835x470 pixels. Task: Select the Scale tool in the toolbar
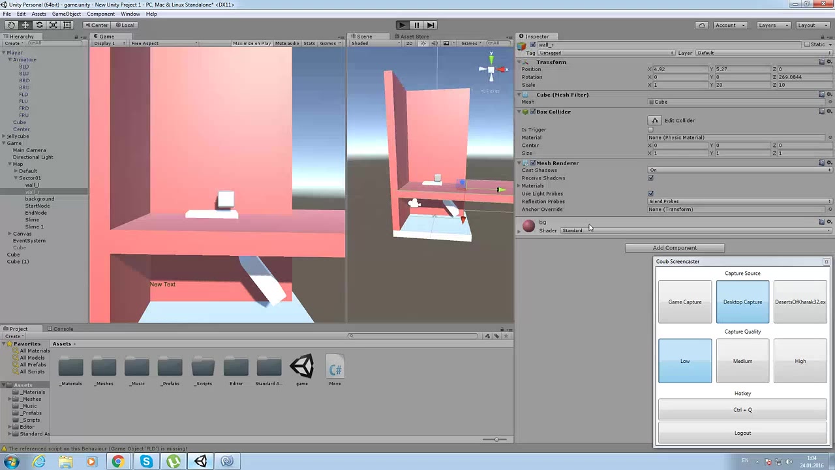click(x=53, y=25)
